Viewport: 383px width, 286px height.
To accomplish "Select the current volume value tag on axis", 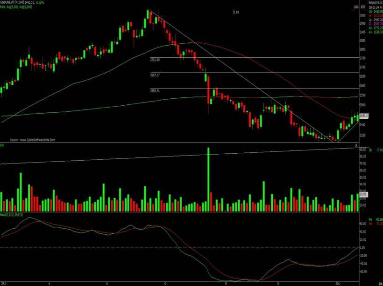I will (x=361, y=194).
